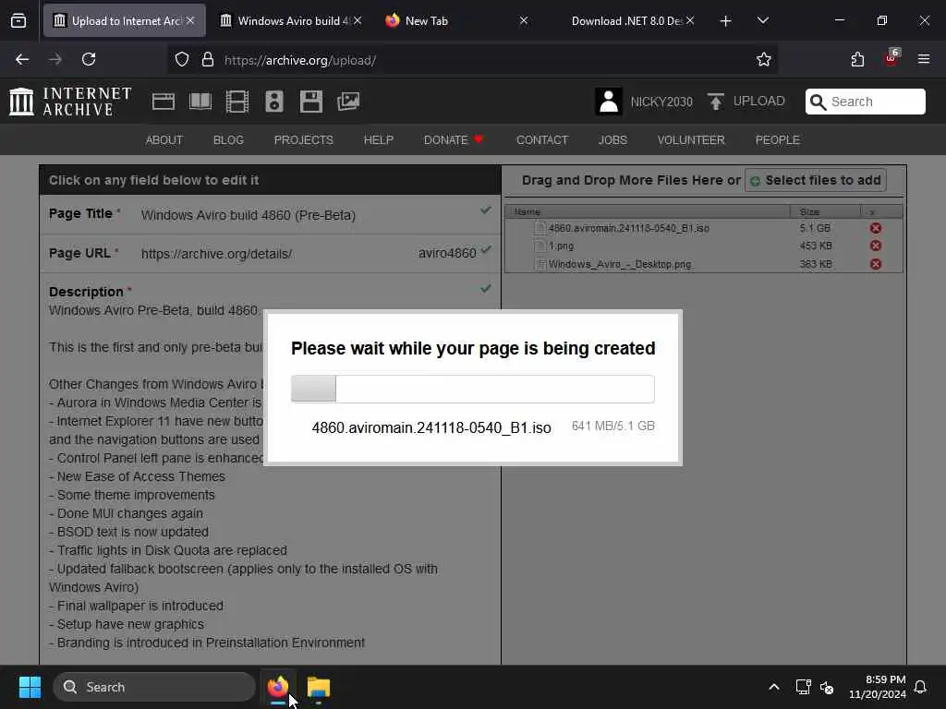The height and width of the screenshot is (709, 946).
Task: Open the Software floppy disk icon
Action: coord(311,102)
